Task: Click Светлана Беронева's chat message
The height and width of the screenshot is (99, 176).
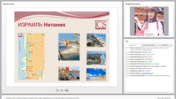Action: (148, 76)
